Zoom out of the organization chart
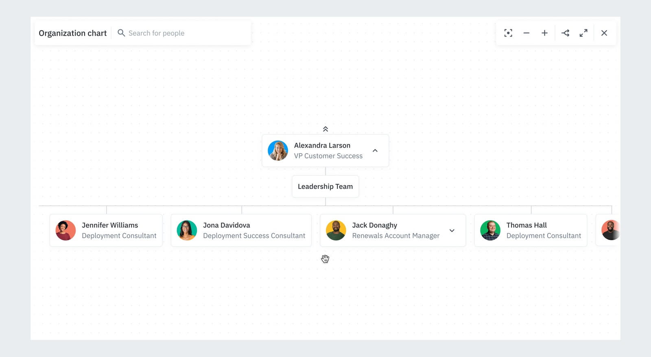Screen dimensions: 651x357 (526, 33)
